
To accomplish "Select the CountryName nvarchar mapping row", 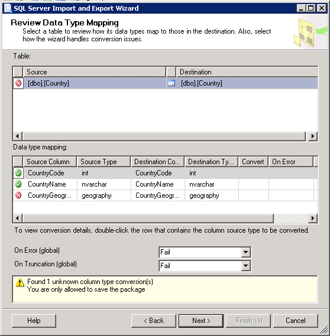I will coord(165,184).
